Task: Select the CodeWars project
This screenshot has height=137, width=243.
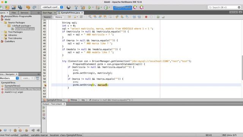Action: (9, 41)
